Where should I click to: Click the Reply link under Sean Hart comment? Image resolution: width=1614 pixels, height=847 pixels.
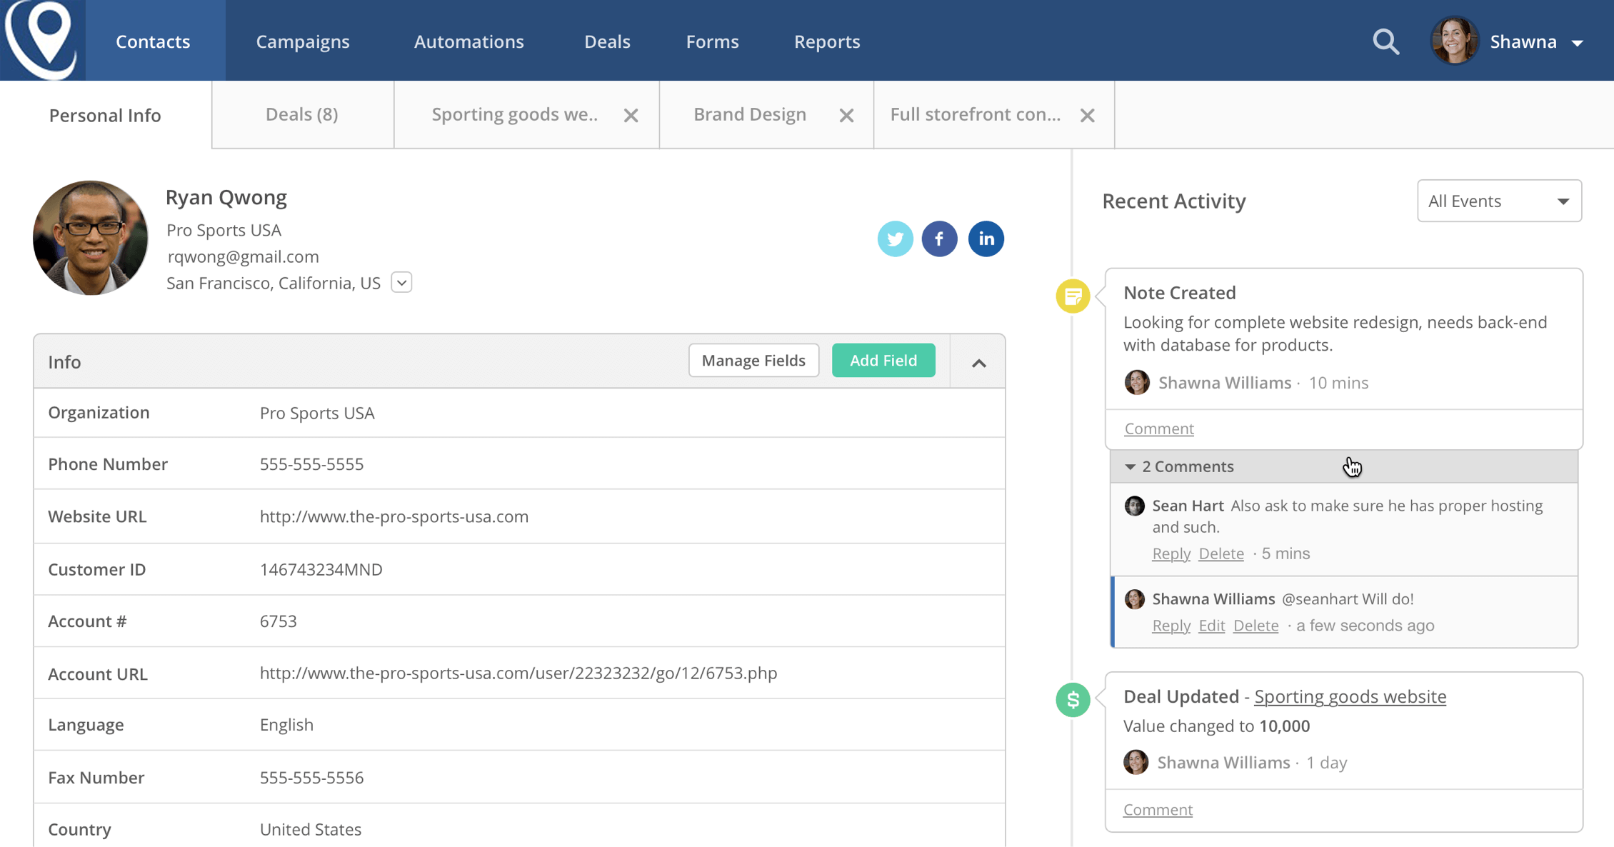(x=1171, y=552)
